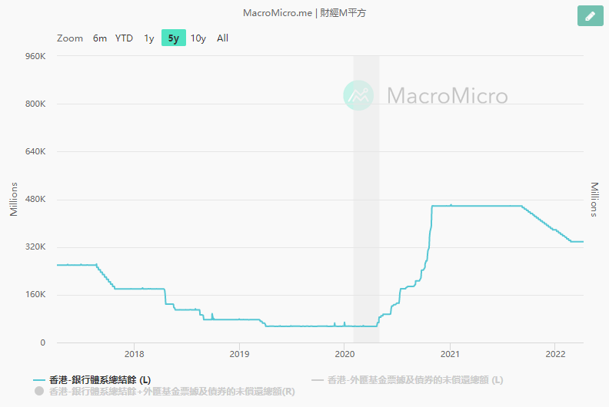Click the 480K y-axis label
The width and height of the screenshot is (609, 407).
[x=35, y=200]
